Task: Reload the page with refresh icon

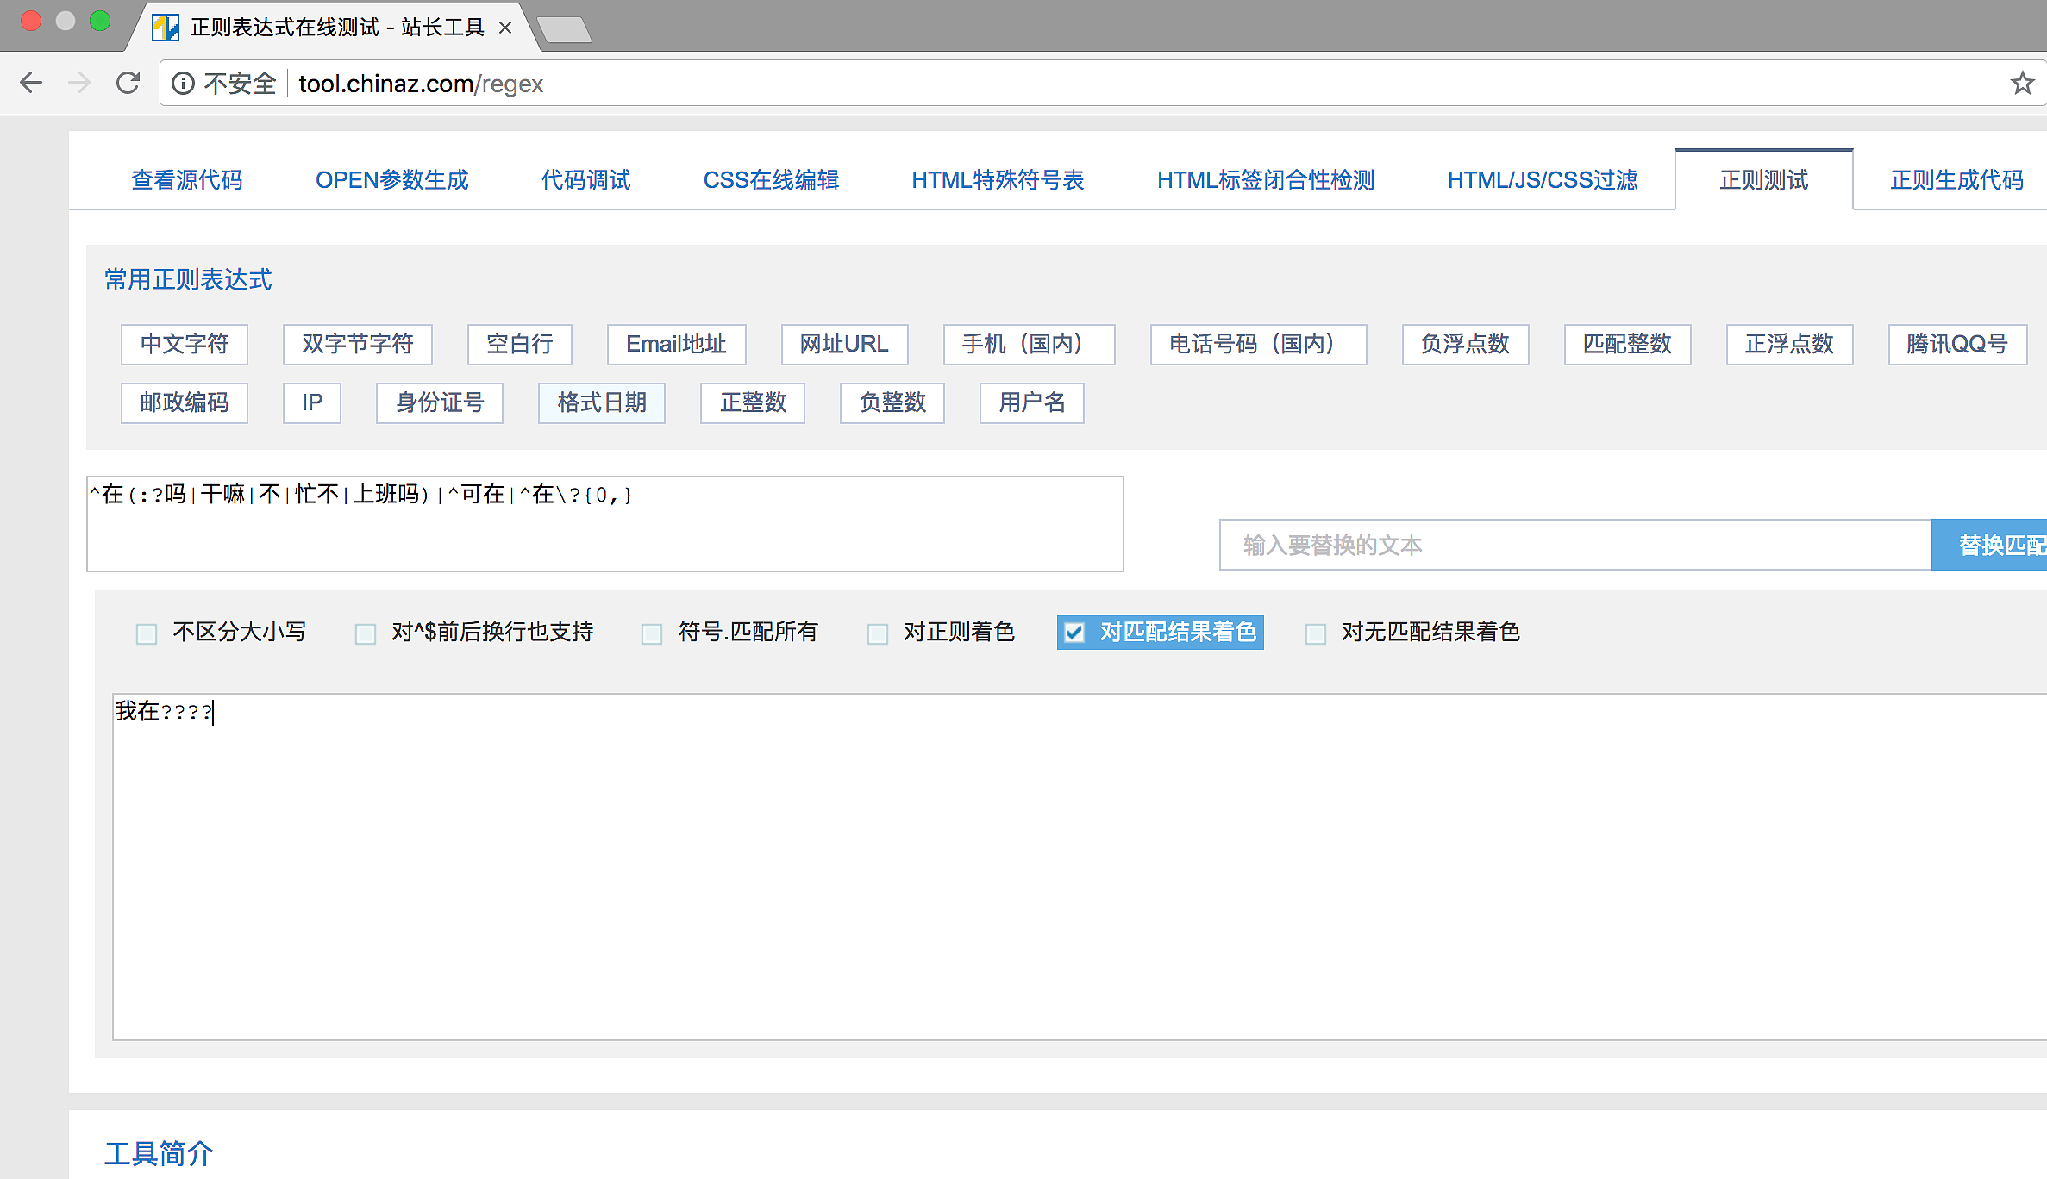Action: pos(128,83)
